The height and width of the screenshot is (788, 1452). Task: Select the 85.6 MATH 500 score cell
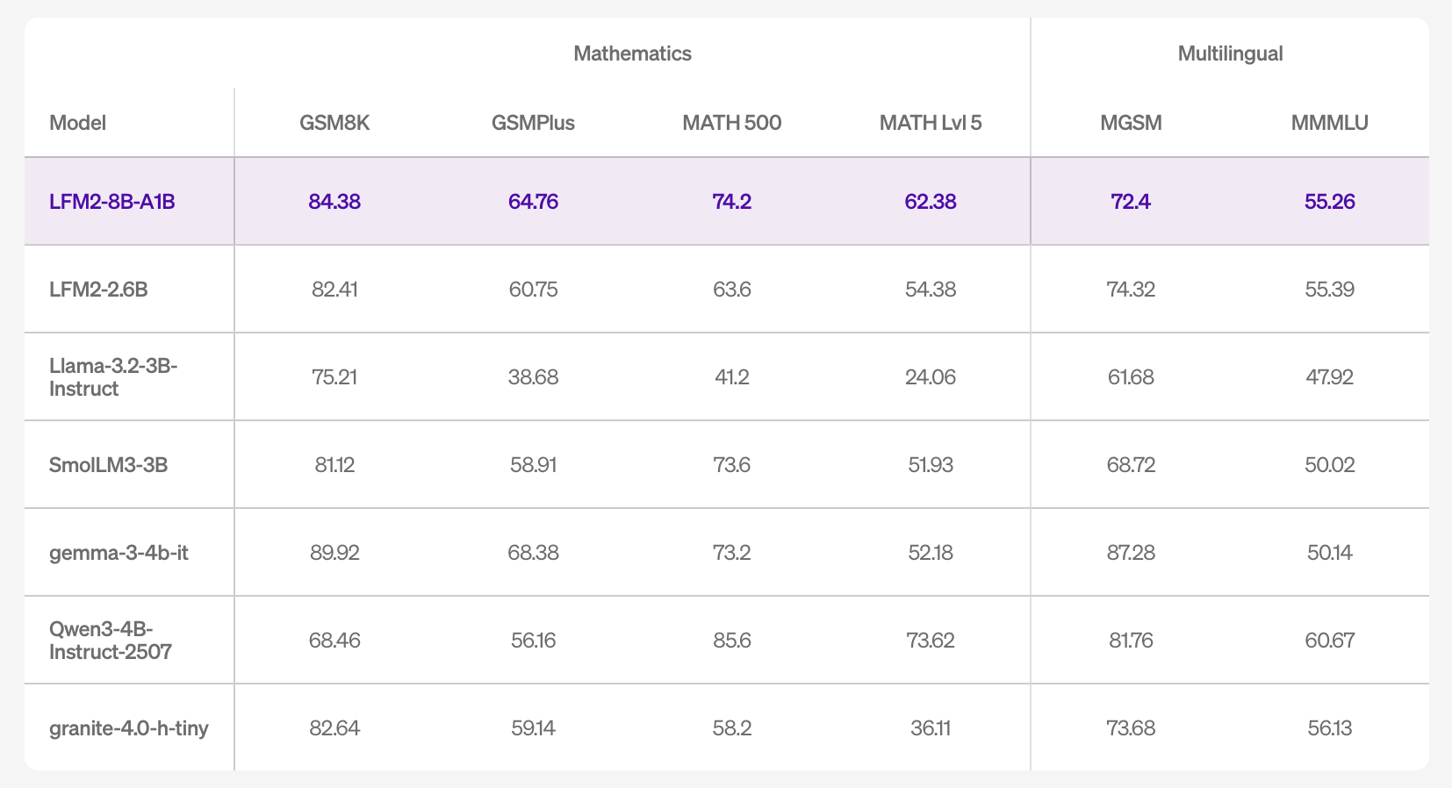pos(731,641)
